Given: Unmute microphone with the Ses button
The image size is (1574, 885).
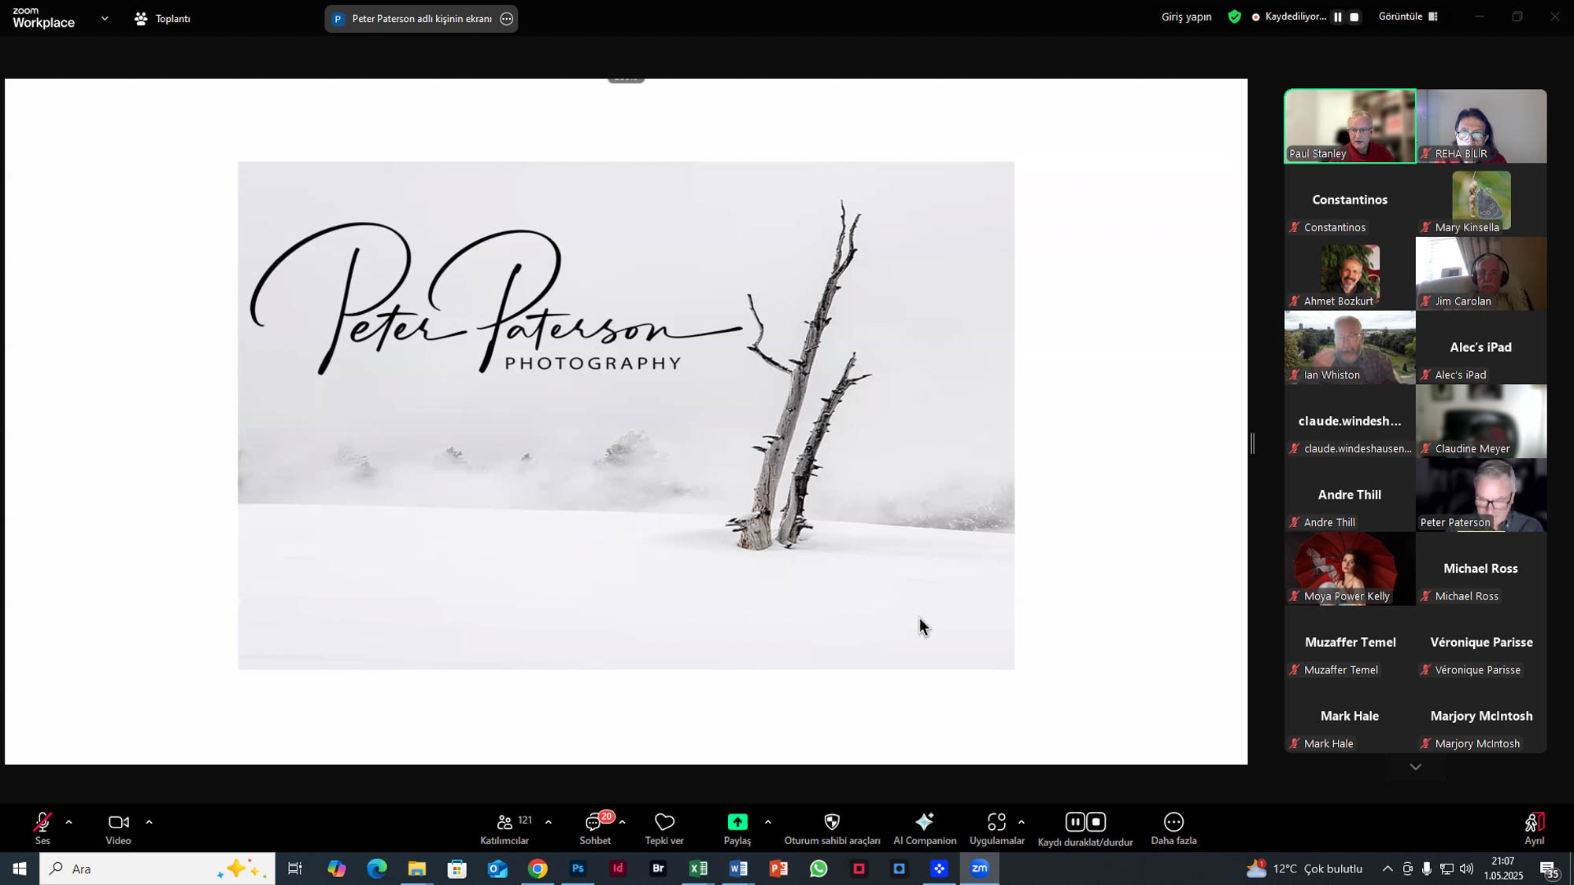Looking at the screenshot, I should [42, 828].
